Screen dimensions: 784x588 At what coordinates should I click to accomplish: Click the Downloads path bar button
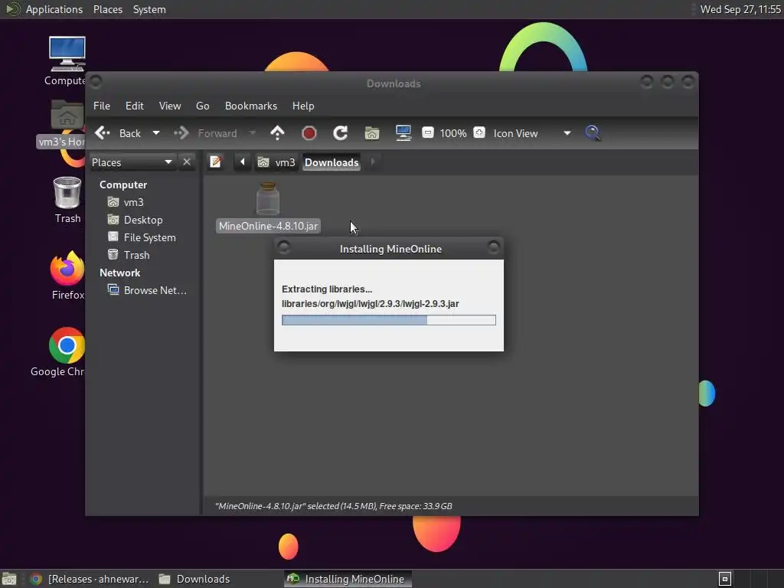click(332, 162)
